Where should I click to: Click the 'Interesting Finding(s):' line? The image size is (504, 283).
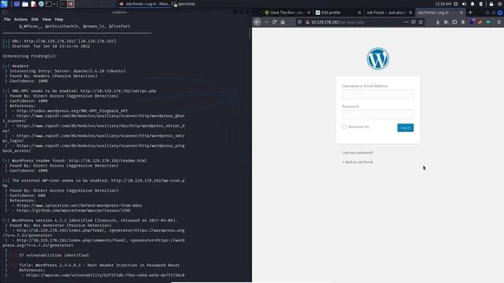tap(30, 56)
